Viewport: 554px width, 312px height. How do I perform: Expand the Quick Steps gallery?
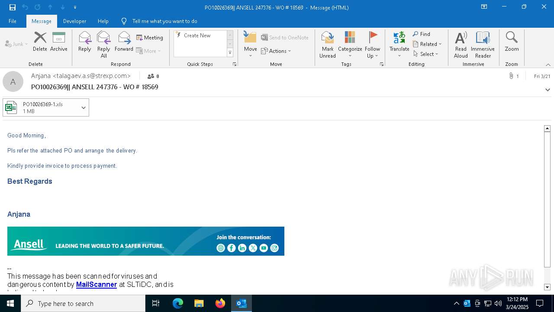click(x=230, y=53)
